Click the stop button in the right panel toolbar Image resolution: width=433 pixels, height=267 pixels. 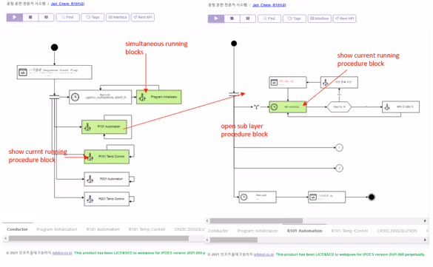tap(232, 18)
